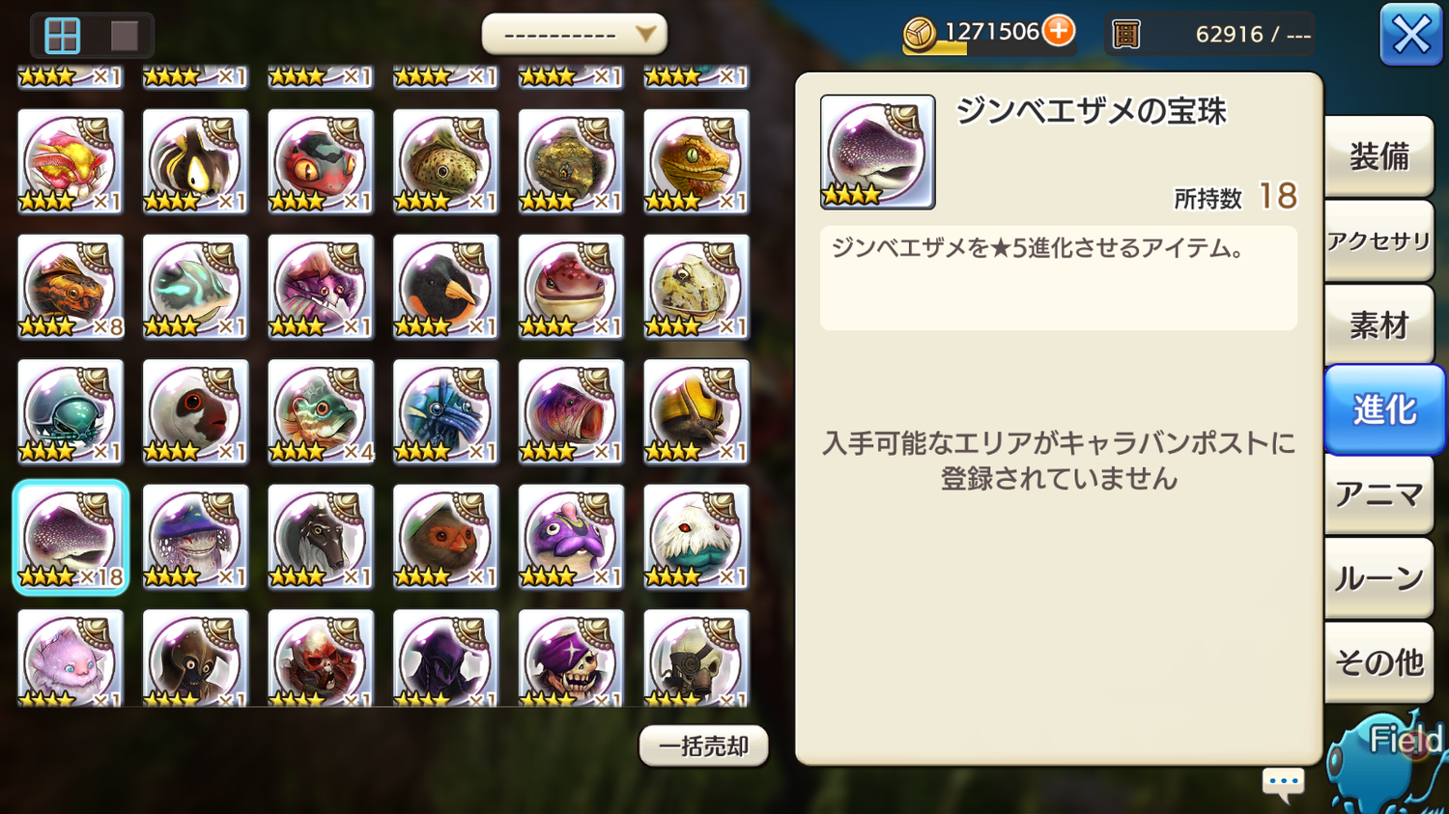Switch to the 素材 materials tab
The width and height of the screenshot is (1449, 814).
1378,325
